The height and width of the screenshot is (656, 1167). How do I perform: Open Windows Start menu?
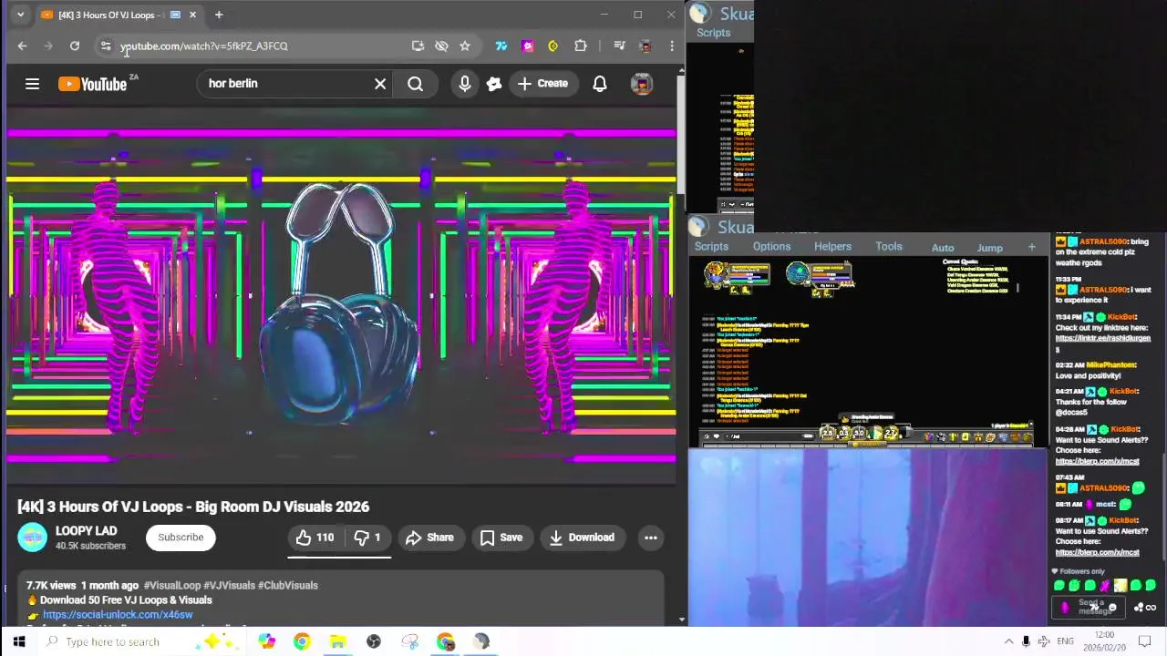[19, 641]
